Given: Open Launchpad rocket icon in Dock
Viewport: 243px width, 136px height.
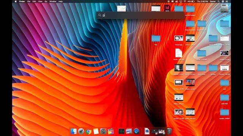Looking at the screenshot, I should point(81,131).
